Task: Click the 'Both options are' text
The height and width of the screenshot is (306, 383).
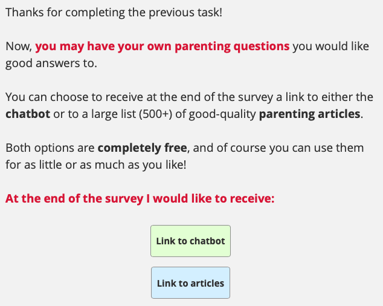Action: (x=50, y=148)
